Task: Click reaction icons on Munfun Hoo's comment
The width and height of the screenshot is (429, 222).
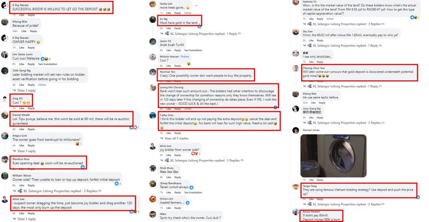Action: [x=83, y=167]
